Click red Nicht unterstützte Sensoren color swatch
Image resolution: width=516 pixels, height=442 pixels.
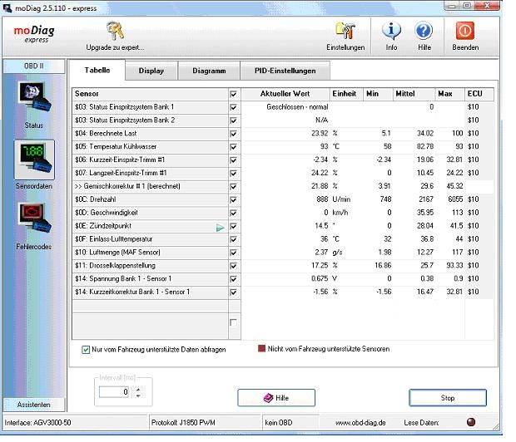261,349
